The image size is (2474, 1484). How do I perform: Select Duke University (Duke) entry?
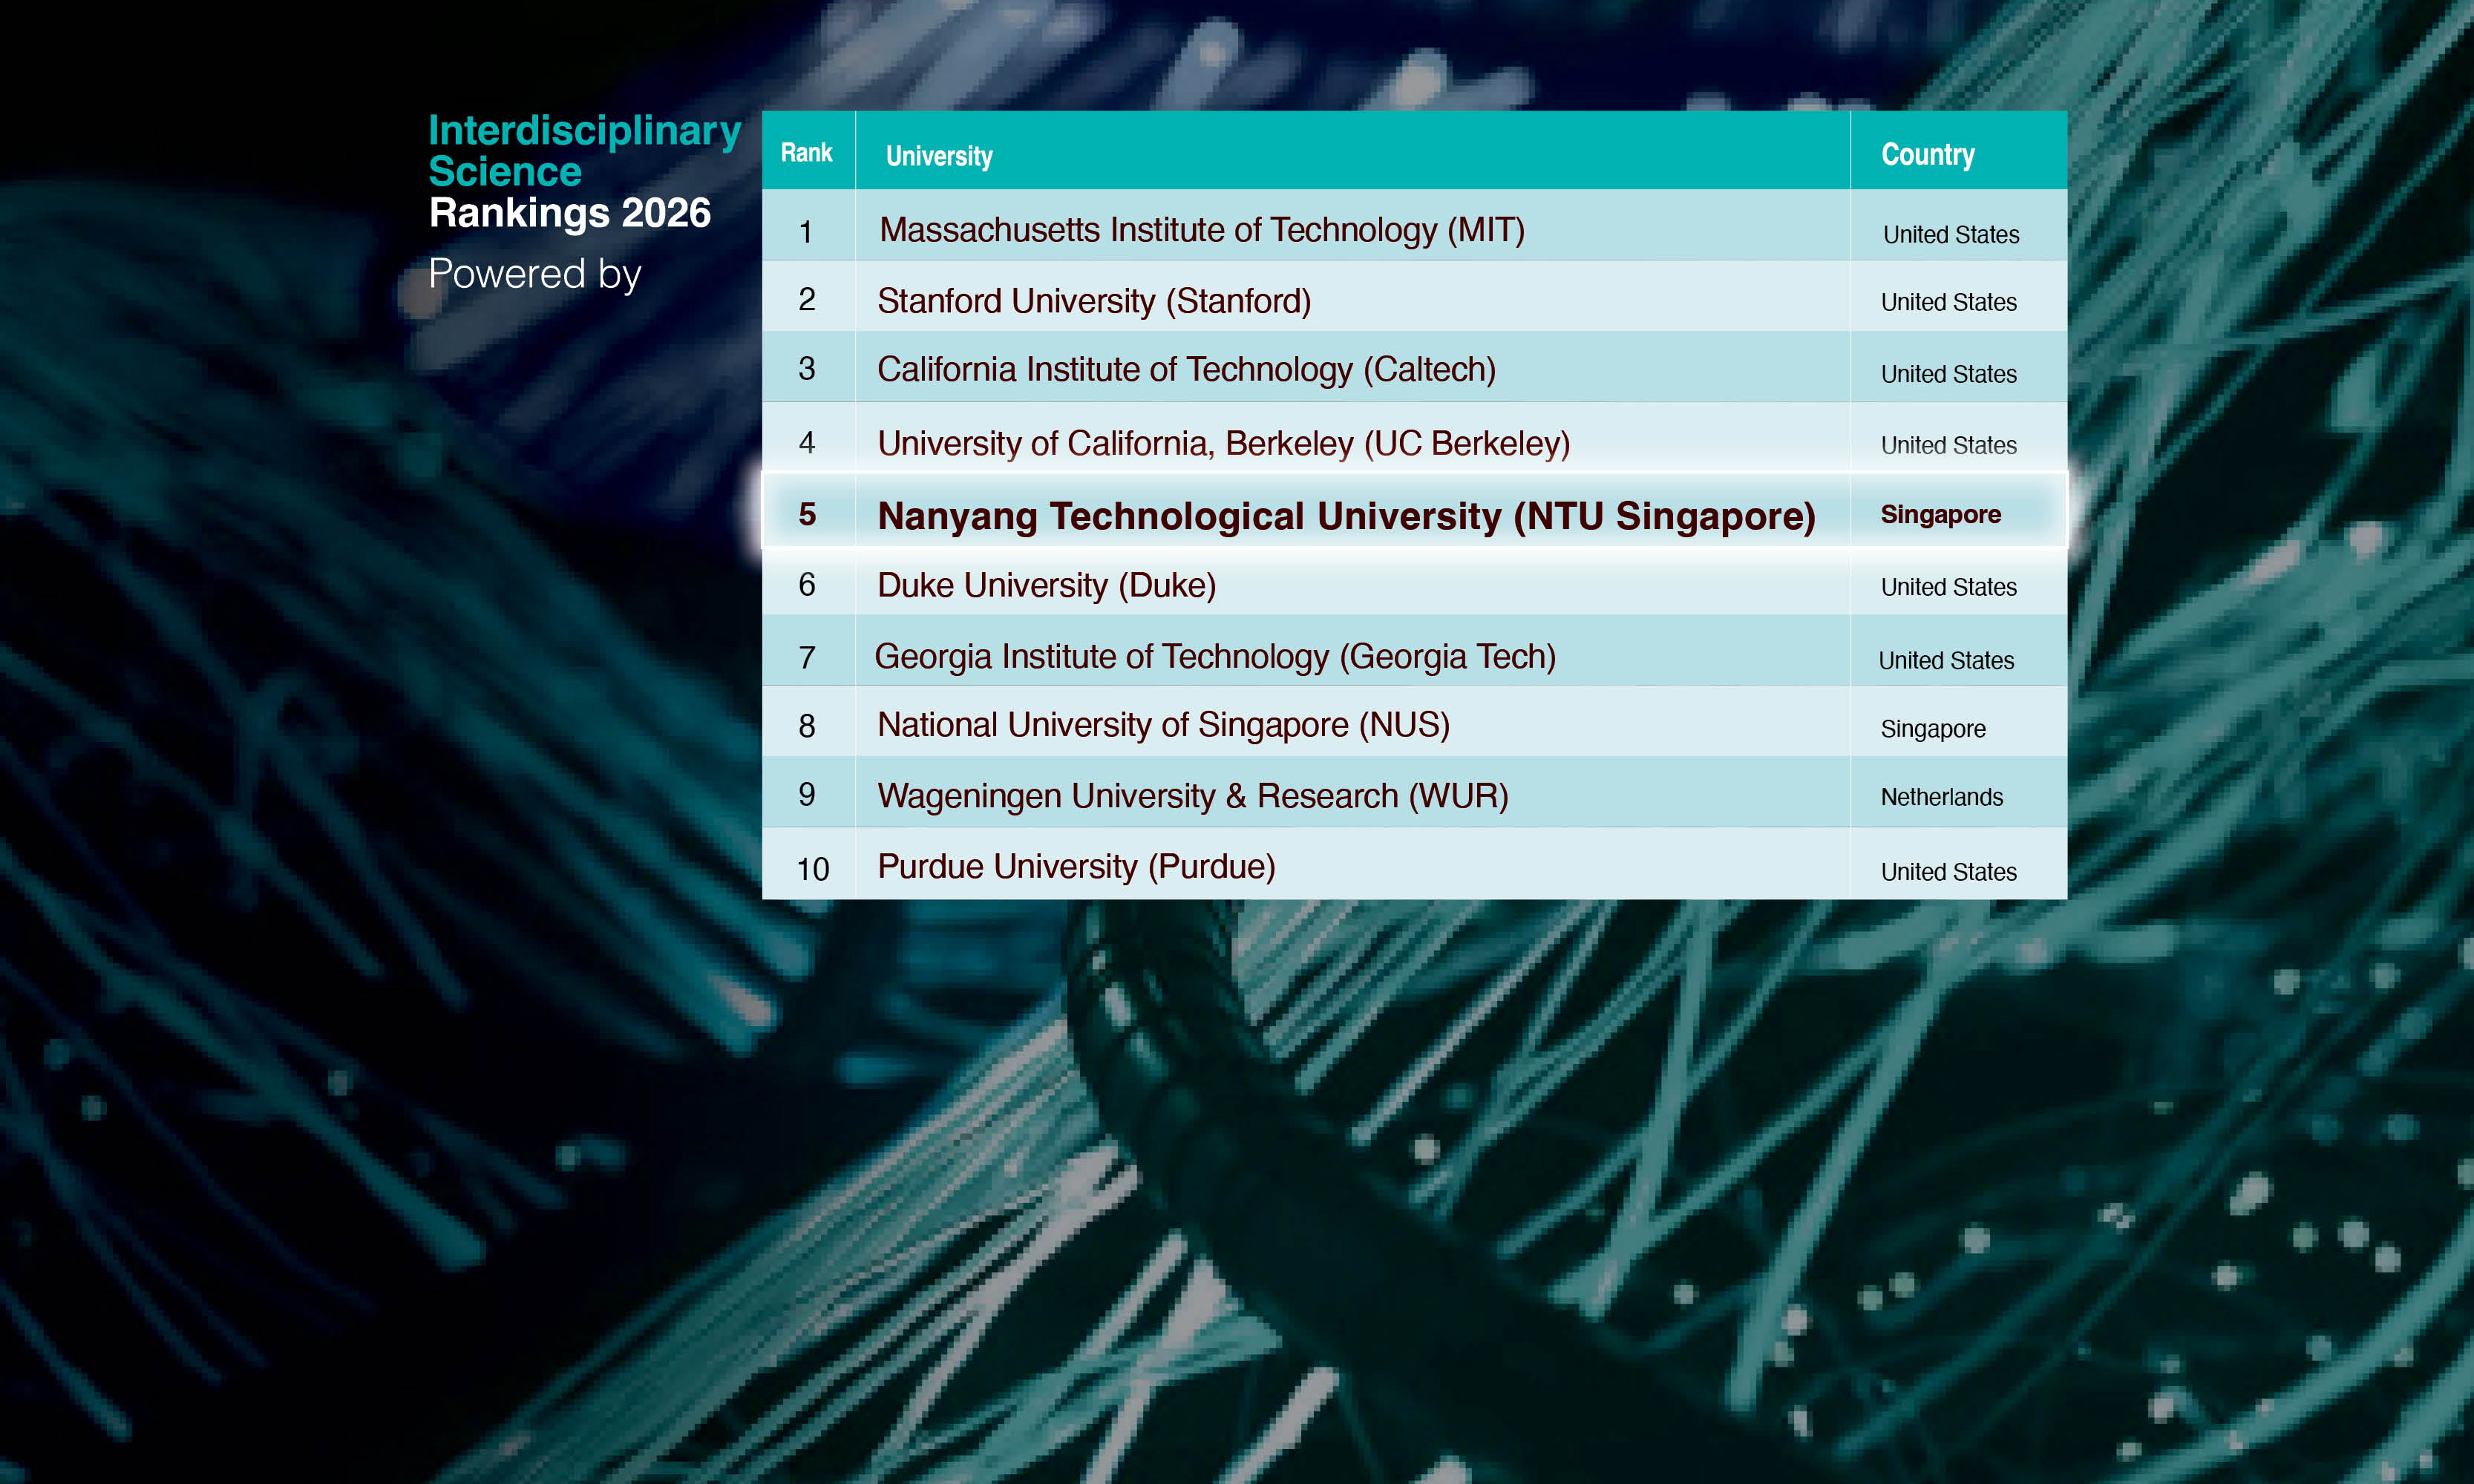[1047, 585]
